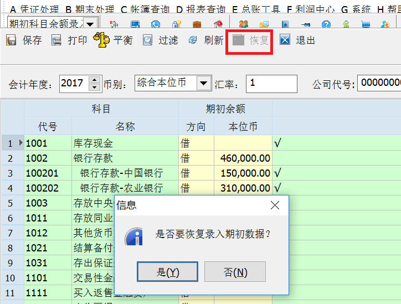Image resolution: width=401 pixels, height=304 pixels.
Task: Confirm restore with 是(Y) button
Action: 167,271
